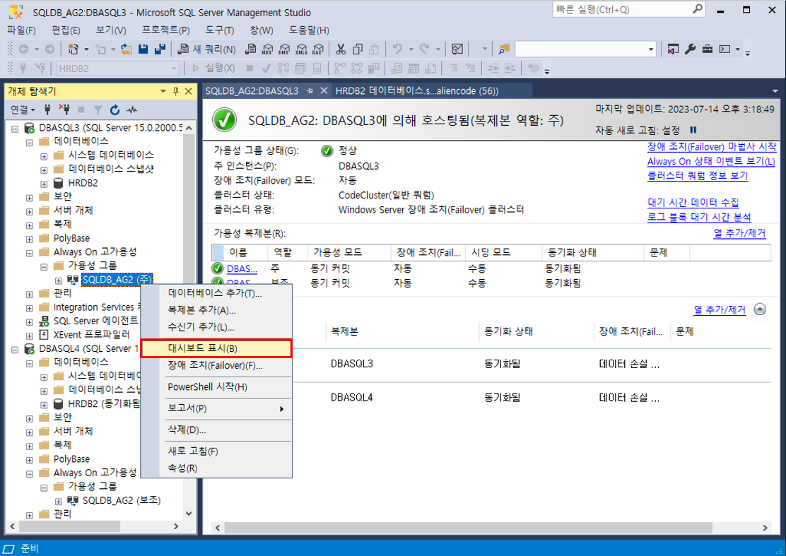Click Object Explorer Refresh icon
The height and width of the screenshot is (556, 786).
[x=115, y=110]
